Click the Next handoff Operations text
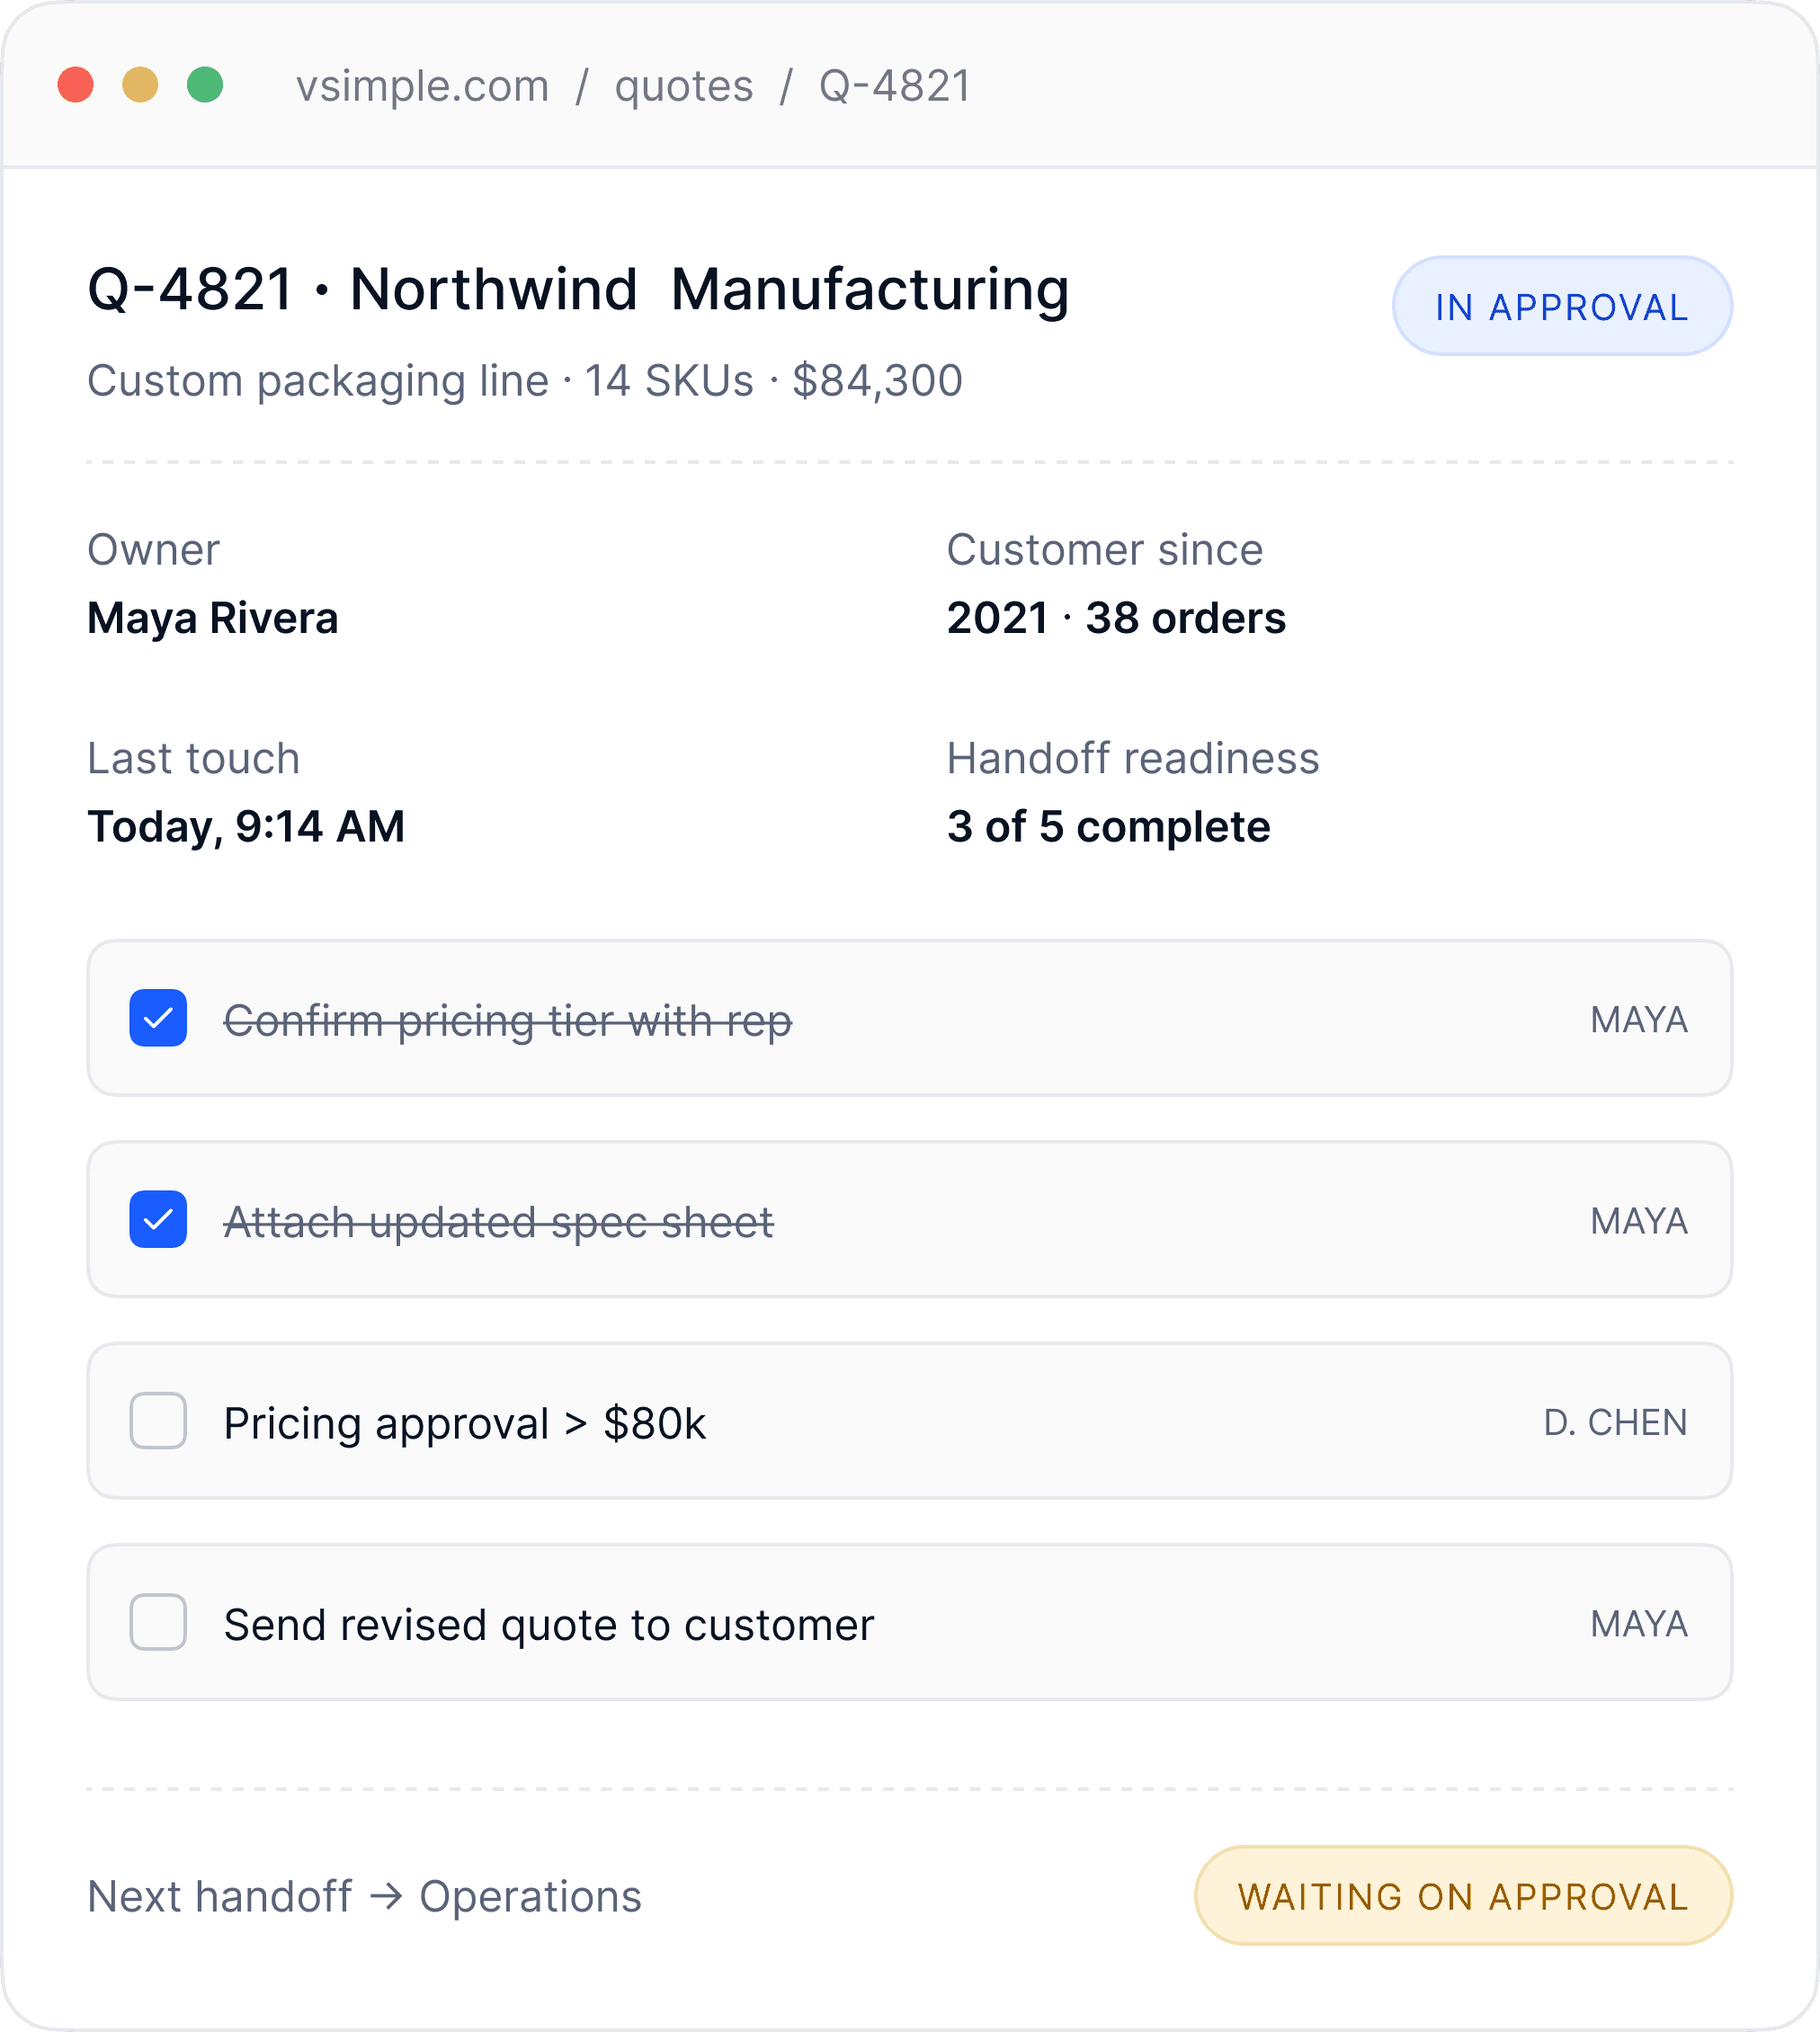This screenshot has width=1820, height=2032. click(x=364, y=1896)
